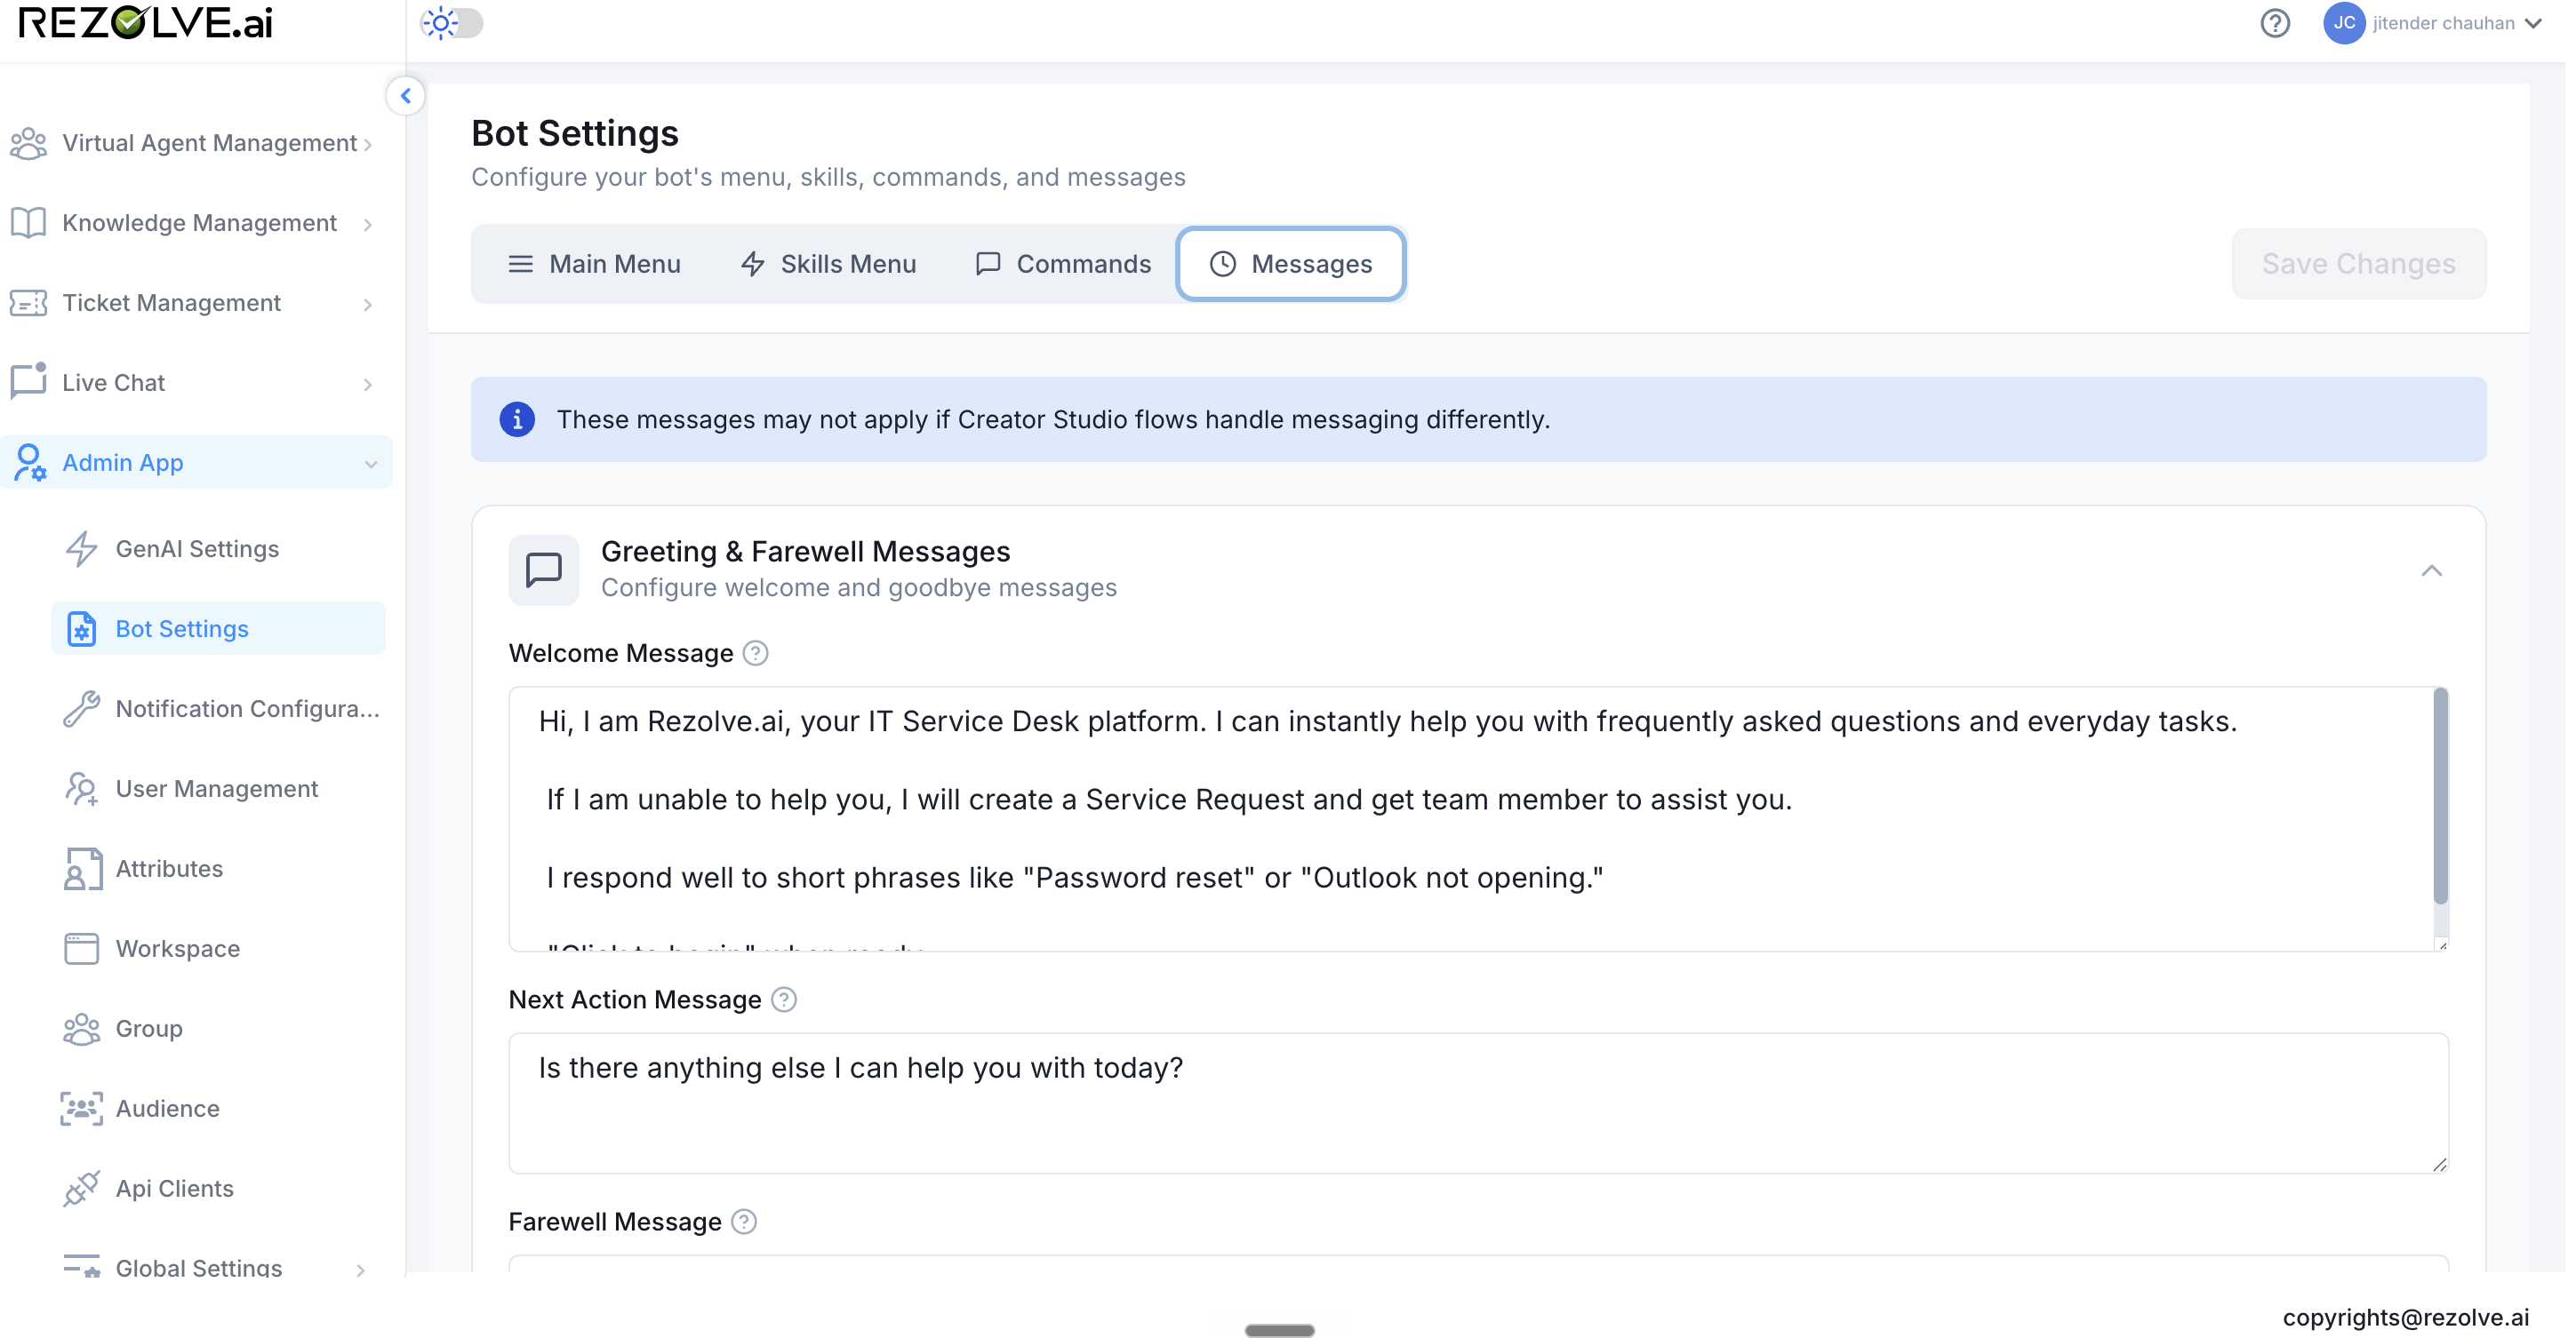Viewport: 2576px width, 1338px height.
Task: Click the horizontal scrollbar at page bottom
Action: pyautogui.click(x=1280, y=1330)
